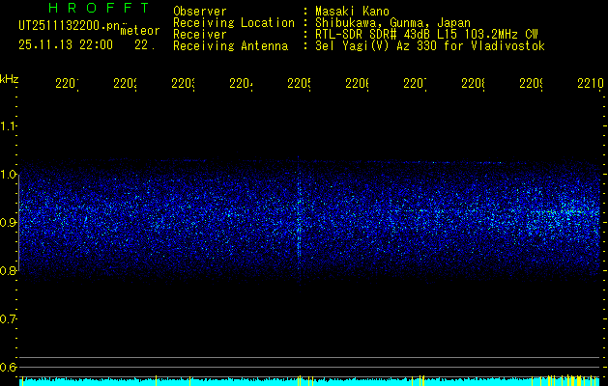Select the receiver value RTL-SDR SDR# 43dB L15 103.2MHz CW
Image resolution: width=608 pixels, height=386 pixels.
point(426,35)
